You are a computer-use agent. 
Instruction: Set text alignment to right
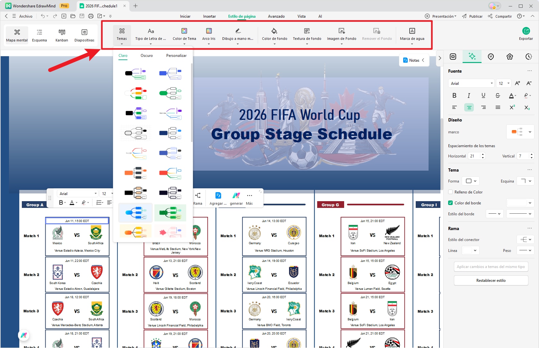coord(483,107)
